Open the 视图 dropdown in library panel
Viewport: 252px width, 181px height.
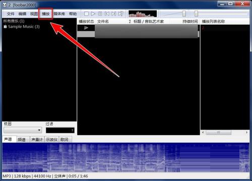point(23,130)
